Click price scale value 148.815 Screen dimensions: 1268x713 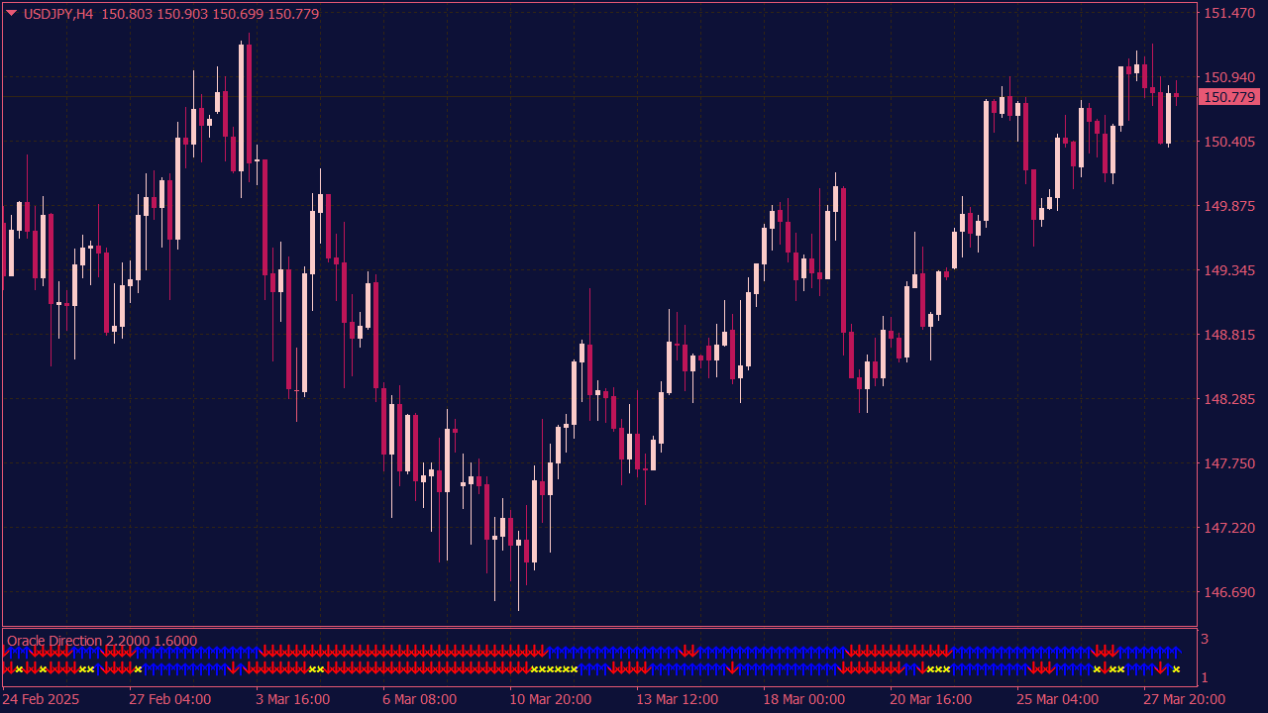point(1228,335)
